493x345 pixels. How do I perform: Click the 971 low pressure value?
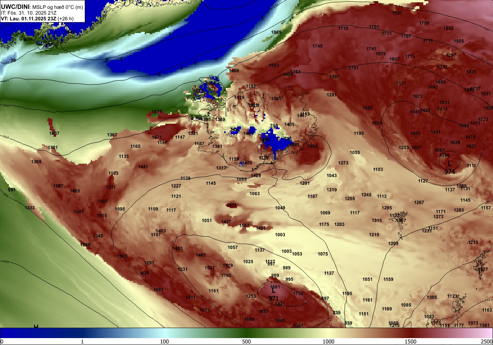coord(273,299)
